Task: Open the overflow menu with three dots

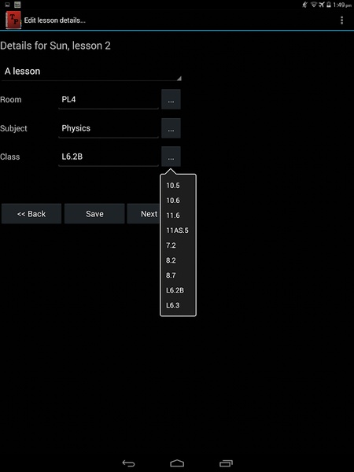Action: tap(341, 20)
